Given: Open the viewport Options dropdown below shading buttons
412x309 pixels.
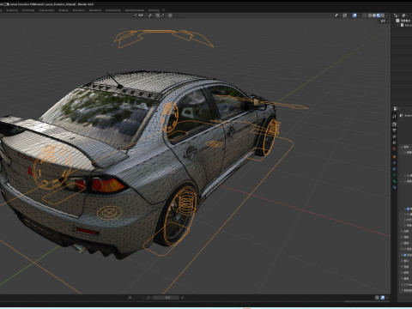Looking at the screenshot, I should coord(385,21).
